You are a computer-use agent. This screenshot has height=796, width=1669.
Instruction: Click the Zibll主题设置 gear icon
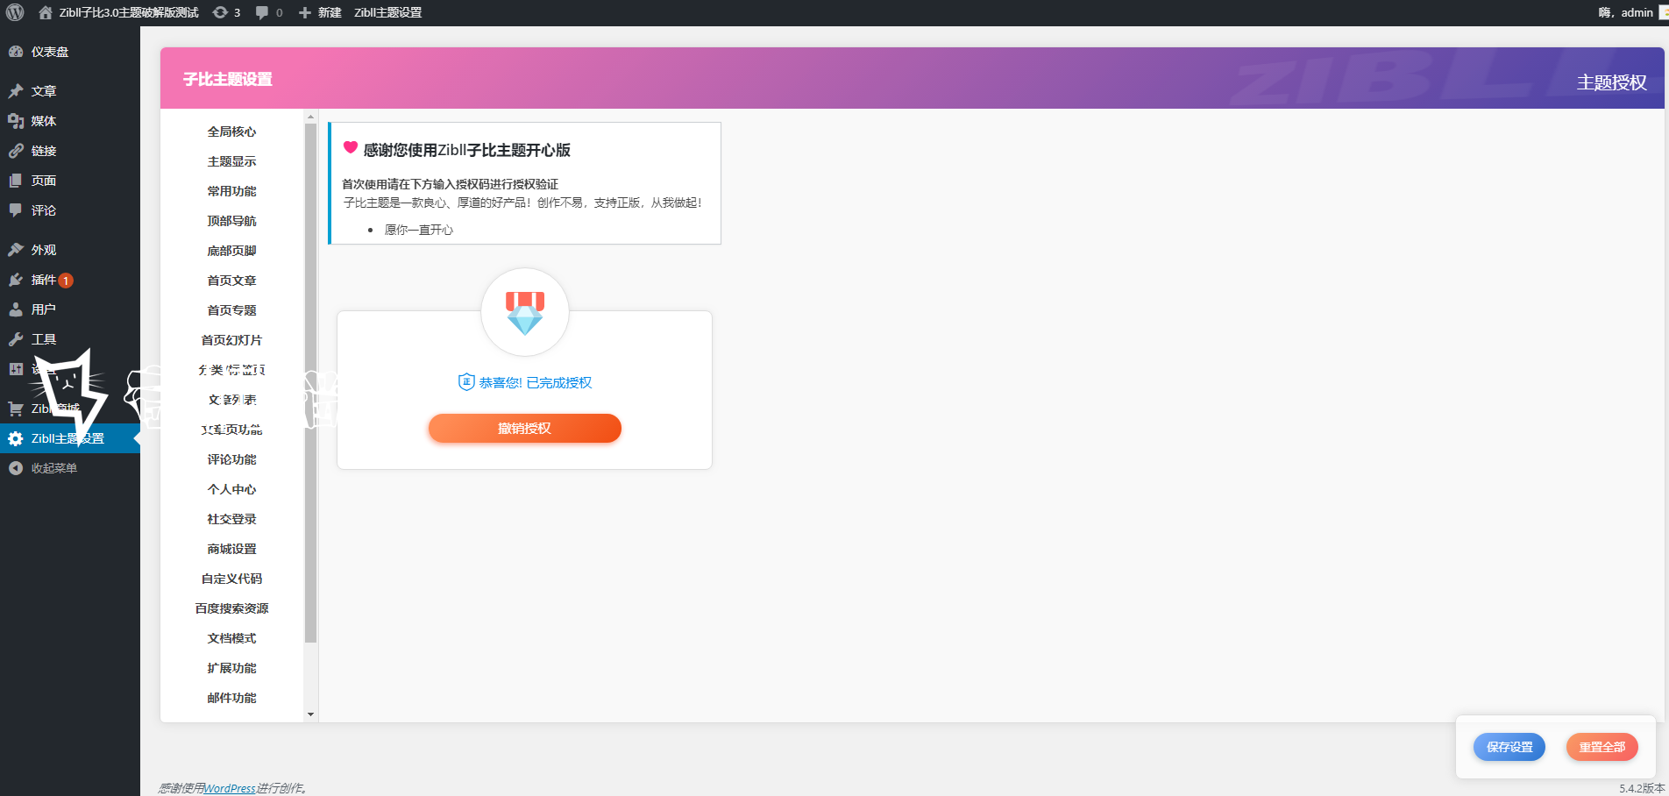16,438
